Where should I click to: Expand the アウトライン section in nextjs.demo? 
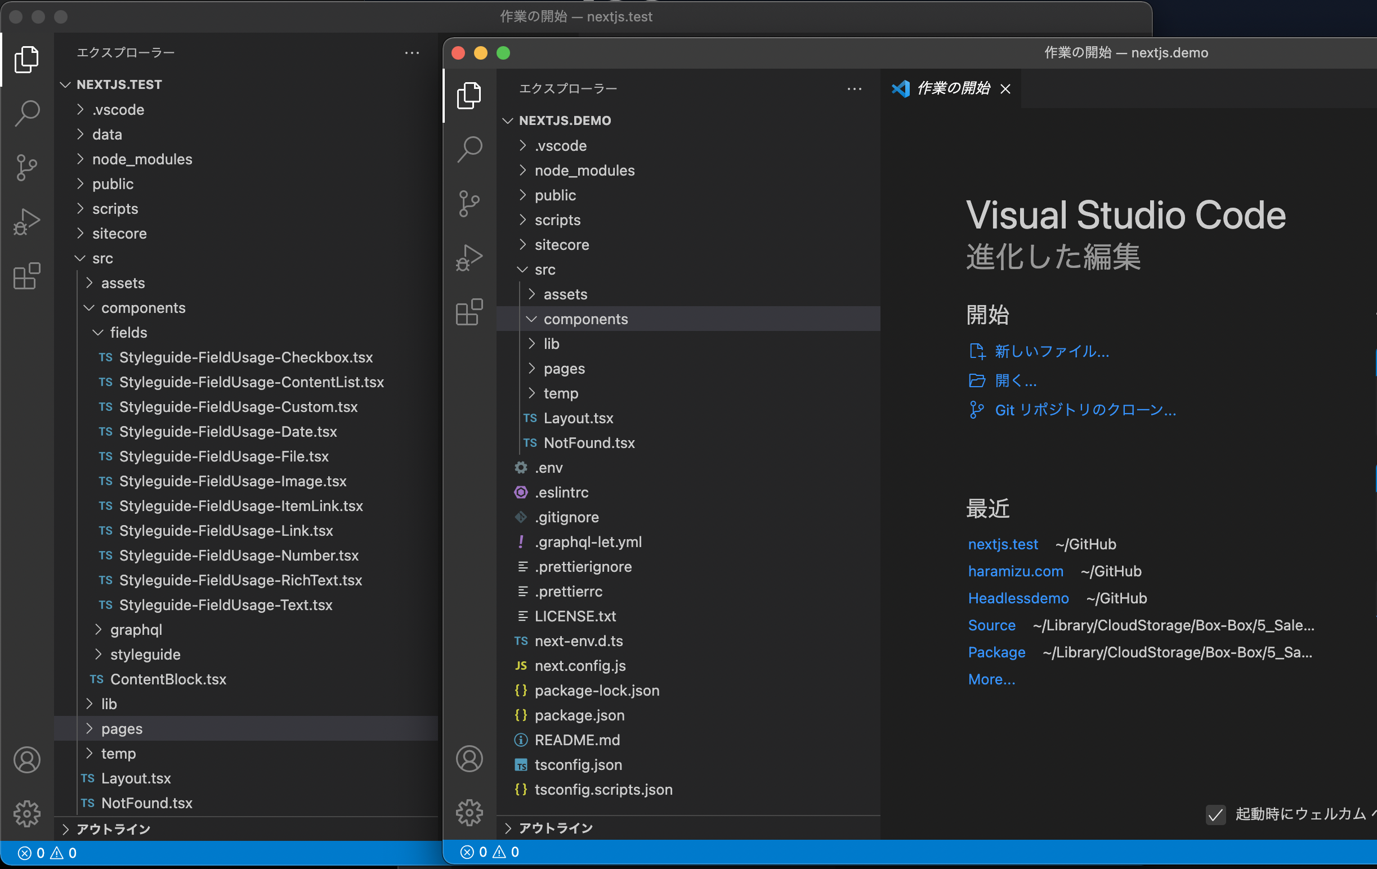[x=688, y=828]
